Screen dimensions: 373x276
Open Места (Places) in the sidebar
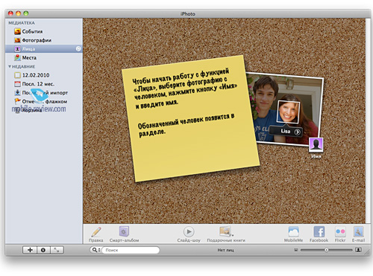pyautogui.click(x=25, y=58)
